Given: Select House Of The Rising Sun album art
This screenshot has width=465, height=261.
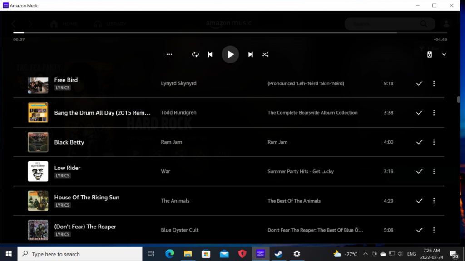Looking at the screenshot, I should 38,201.
